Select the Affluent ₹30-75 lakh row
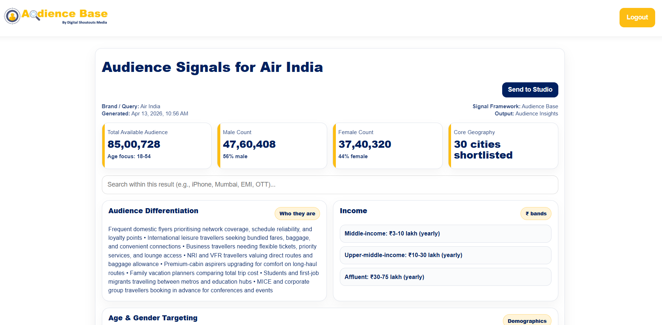Screen dimensions: 662x325 pos(445,277)
